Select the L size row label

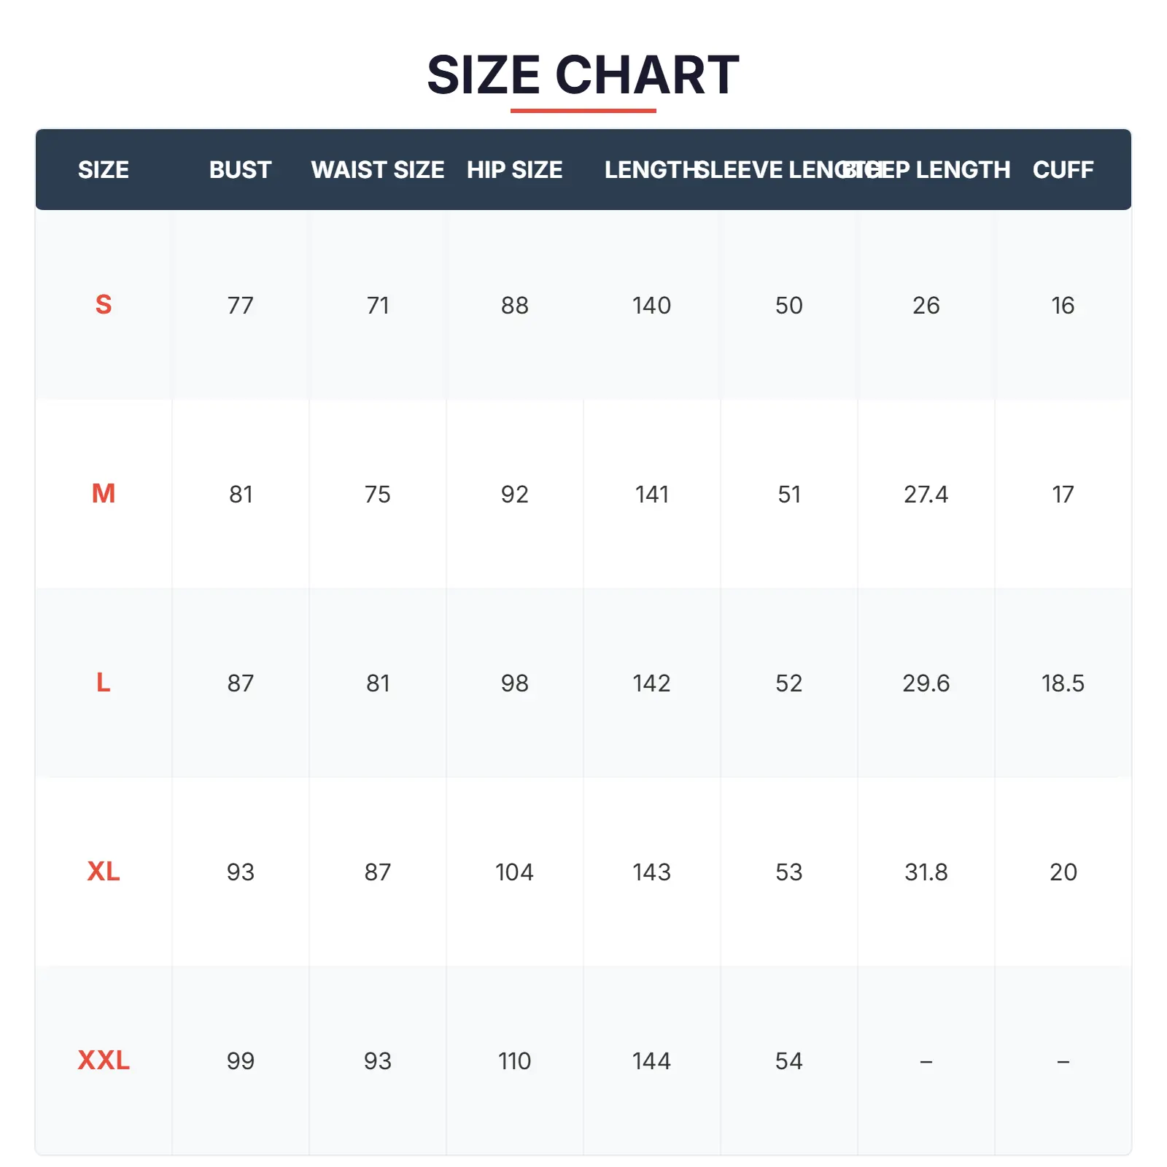click(104, 683)
